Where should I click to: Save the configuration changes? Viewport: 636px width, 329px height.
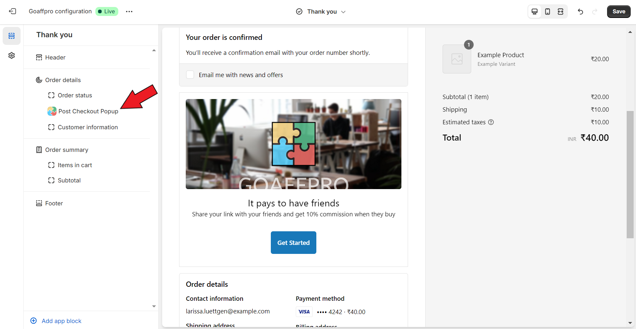pos(618,12)
